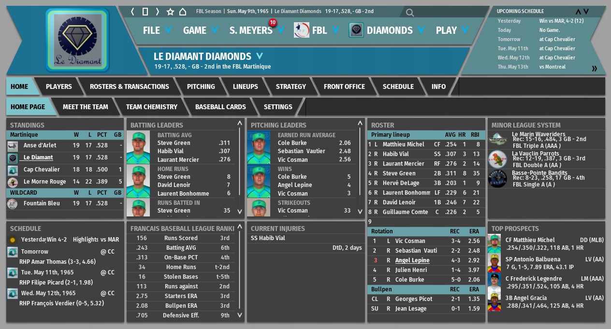Screen dimensions: 611x329
Task: Click Le Diamant link in standings
Action: [38, 157]
